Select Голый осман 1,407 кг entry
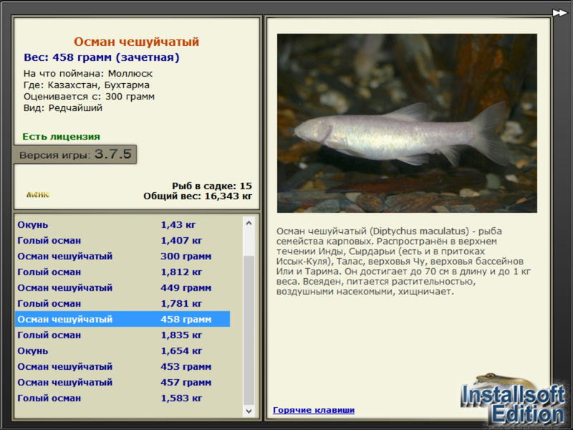Image resolution: width=573 pixels, height=430 pixels. click(x=122, y=240)
